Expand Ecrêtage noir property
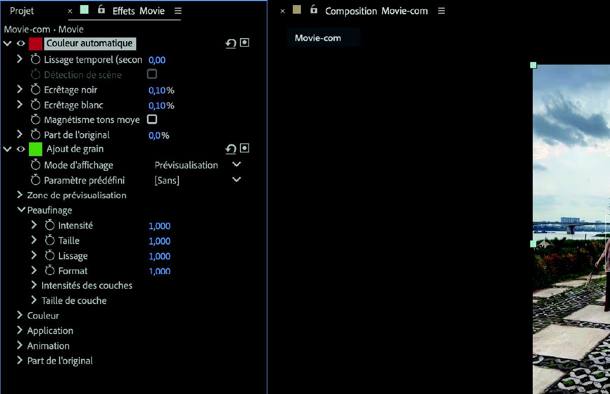 pos(20,89)
